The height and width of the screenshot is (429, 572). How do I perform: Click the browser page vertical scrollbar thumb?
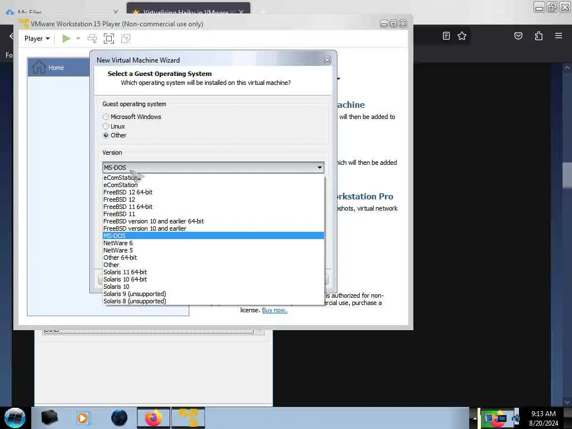pos(566,175)
